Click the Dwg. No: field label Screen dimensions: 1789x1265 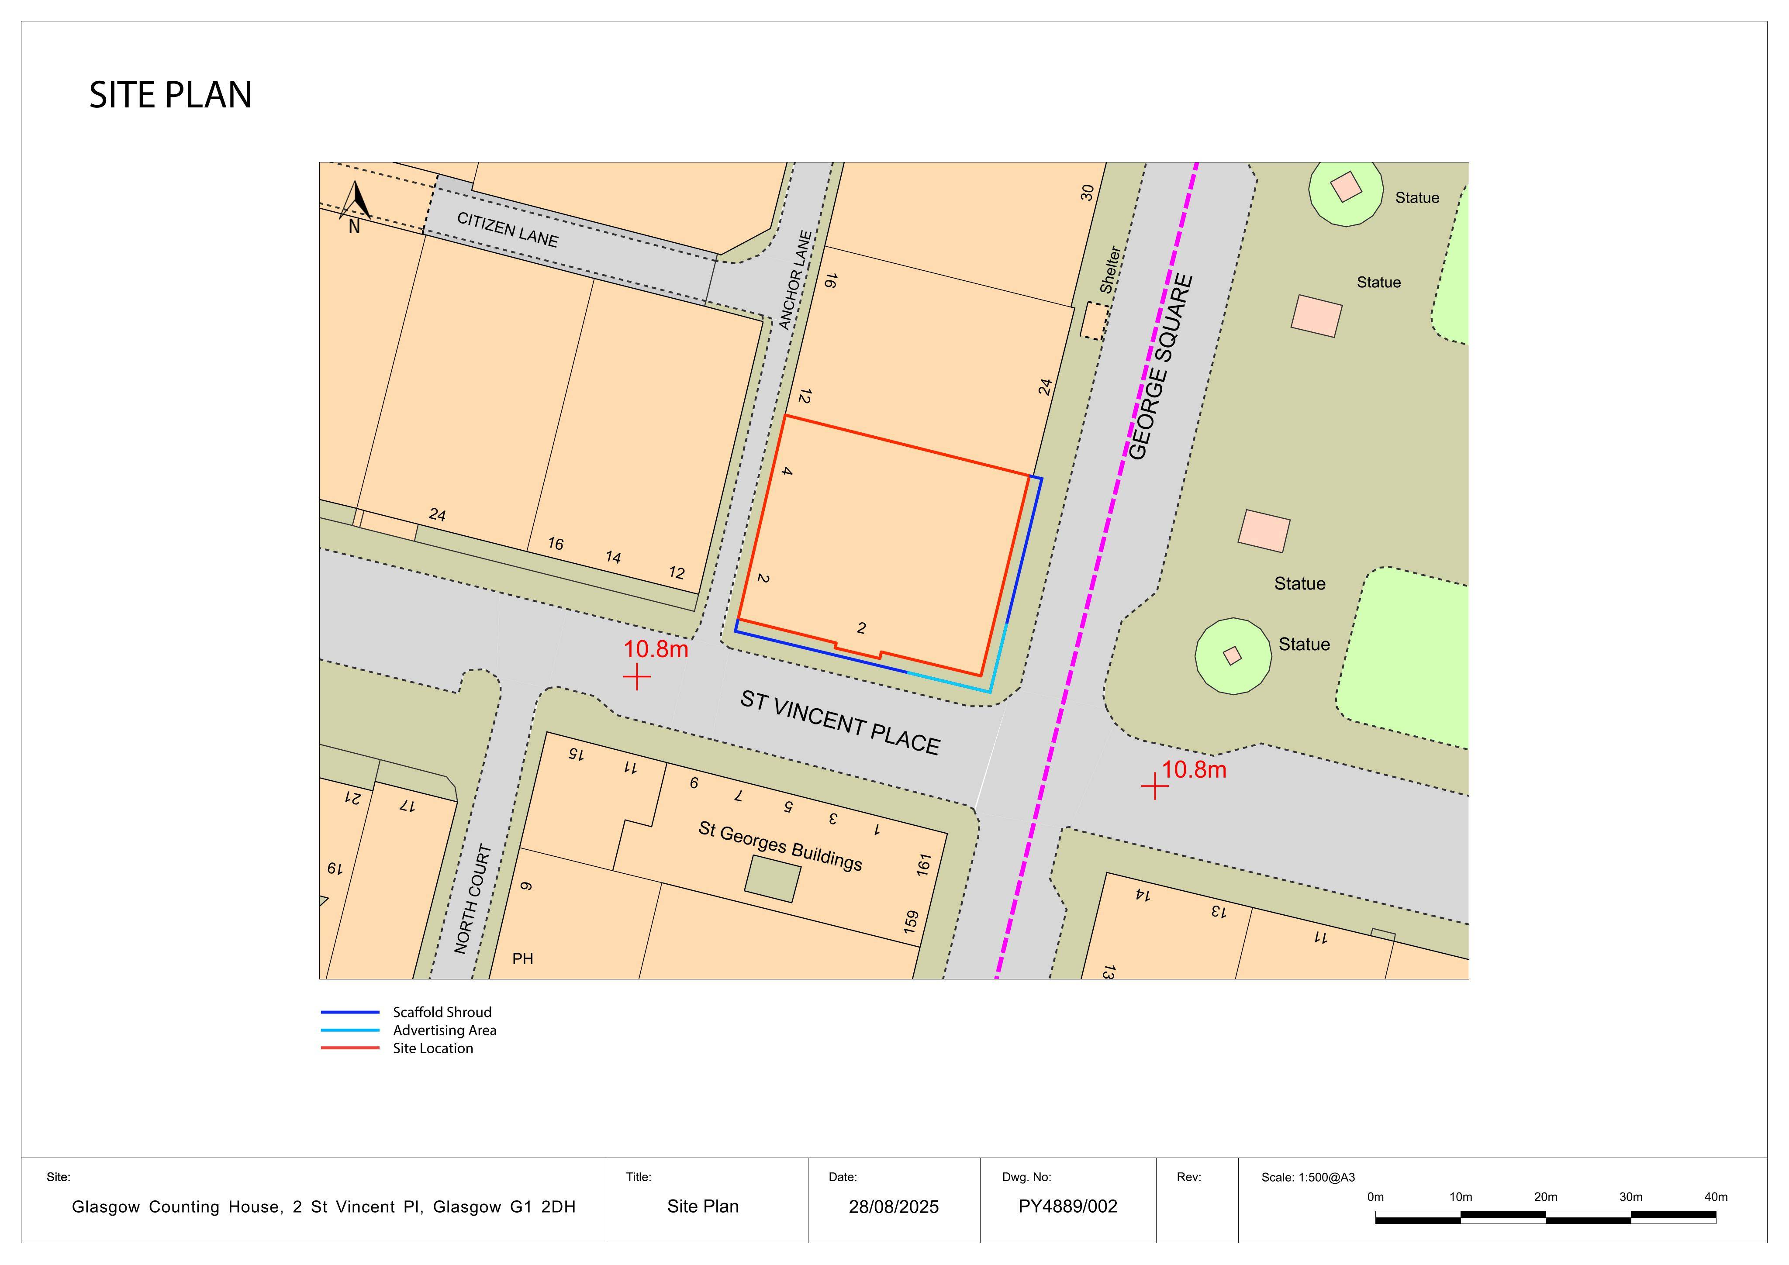[1026, 1178]
